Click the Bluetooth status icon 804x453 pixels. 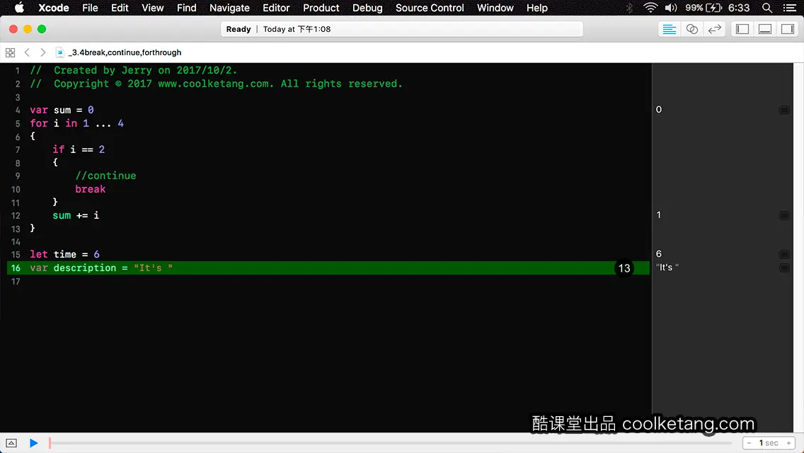pyautogui.click(x=629, y=8)
